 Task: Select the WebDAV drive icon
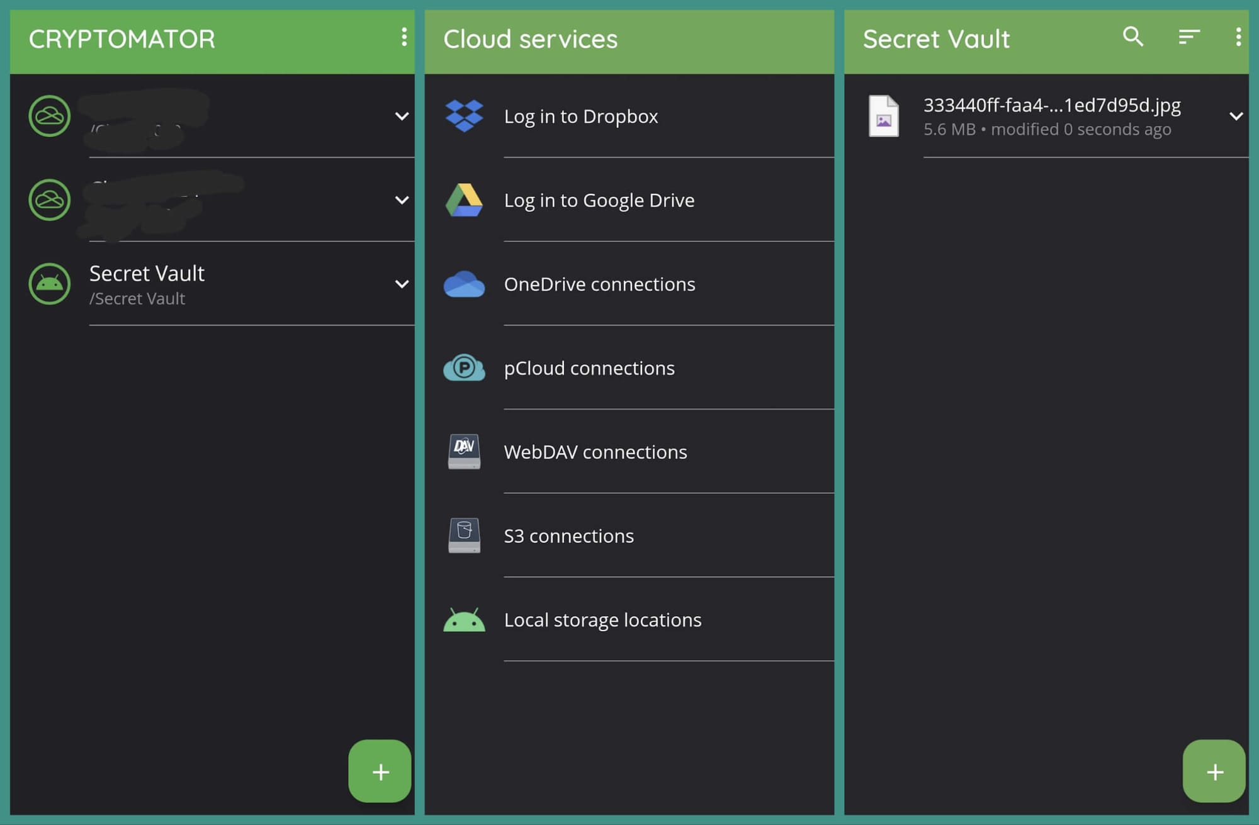(x=464, y=452)
